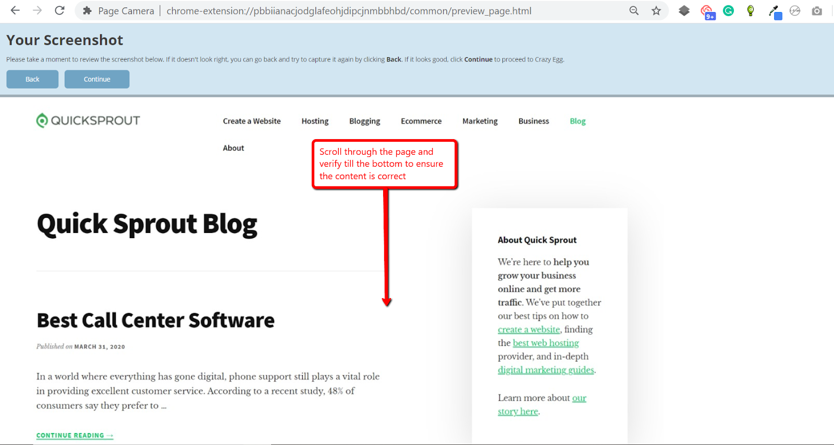Click the Back button

[32, 79]
